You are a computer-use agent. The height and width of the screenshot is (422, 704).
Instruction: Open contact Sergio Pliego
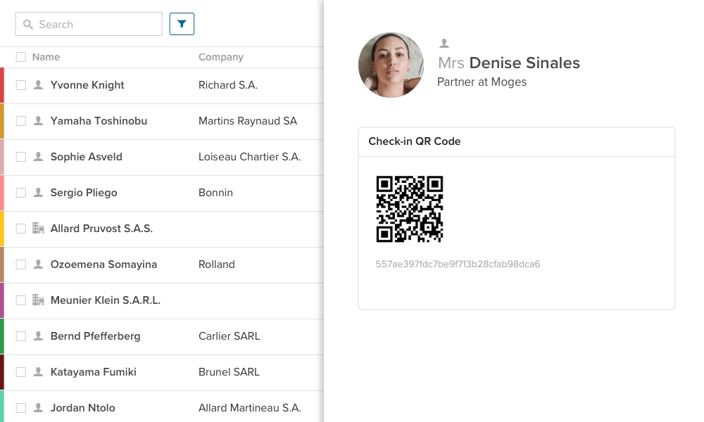[84, 193]
